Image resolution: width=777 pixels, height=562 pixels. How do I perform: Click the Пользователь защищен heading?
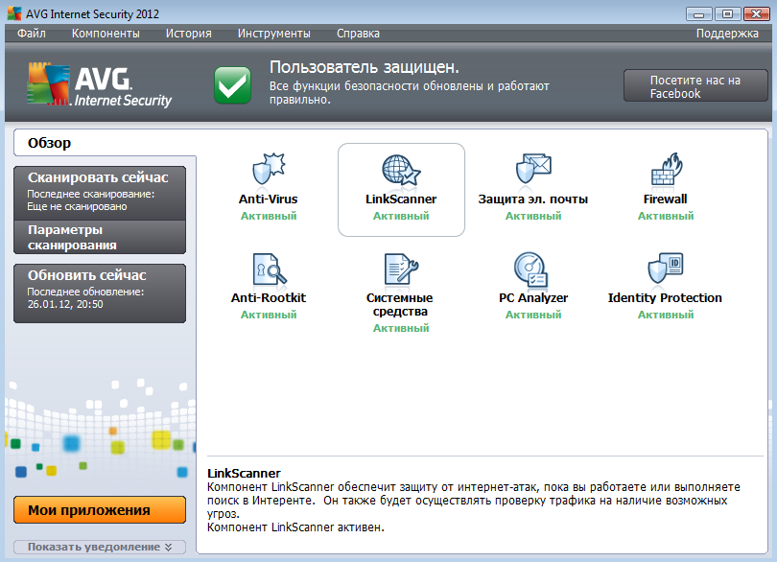point(365,67)
